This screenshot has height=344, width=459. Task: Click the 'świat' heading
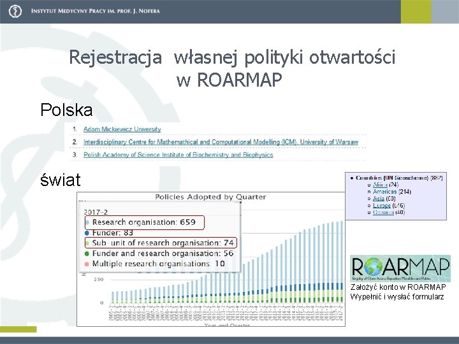(x=61, y=180)
